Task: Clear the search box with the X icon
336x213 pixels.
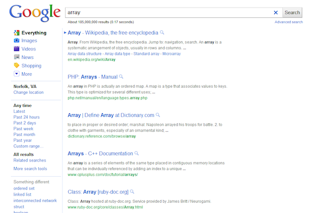Action: coord(276,12)
